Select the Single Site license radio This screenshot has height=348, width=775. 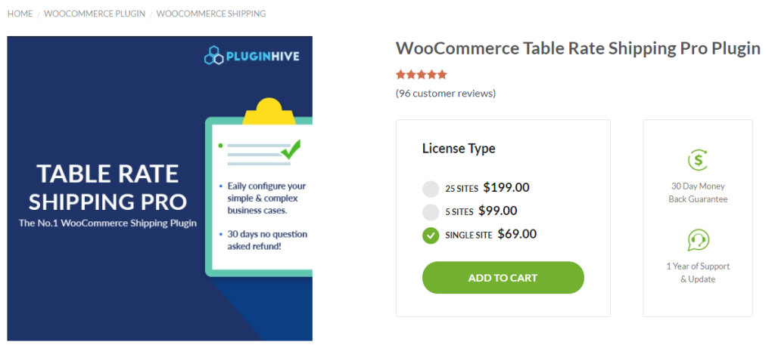[x=431, y=236]
